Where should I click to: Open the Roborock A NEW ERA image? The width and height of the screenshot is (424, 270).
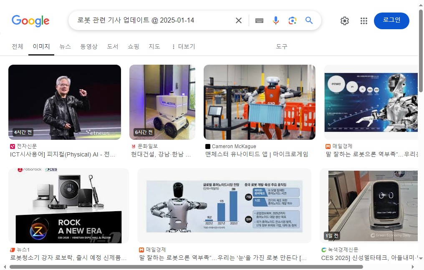coord(69,206)
